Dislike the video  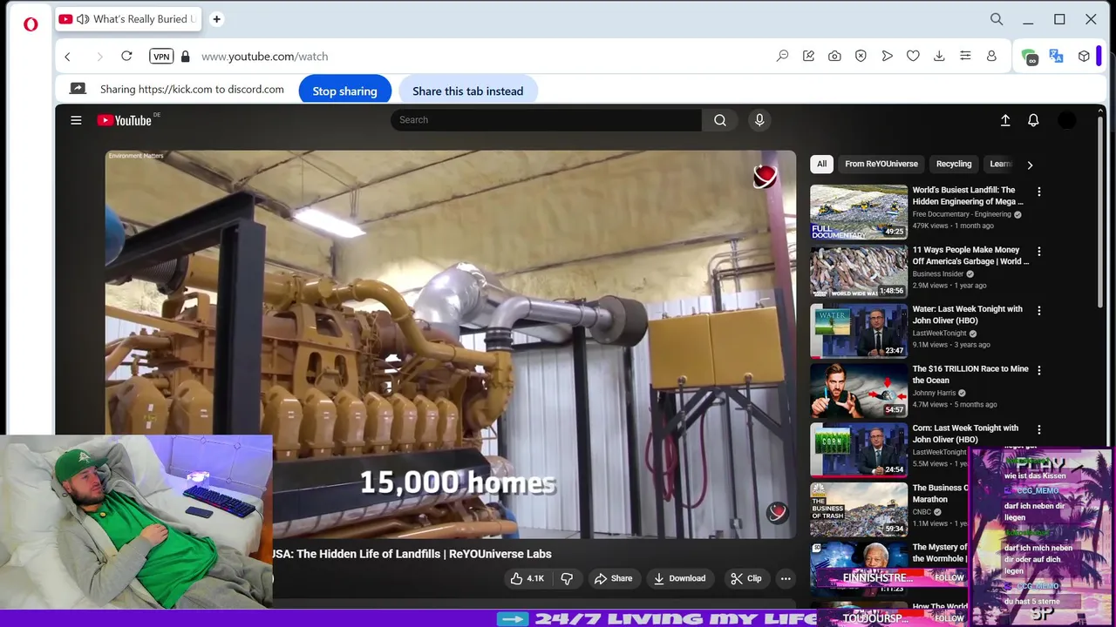click(x=567, y=578)
